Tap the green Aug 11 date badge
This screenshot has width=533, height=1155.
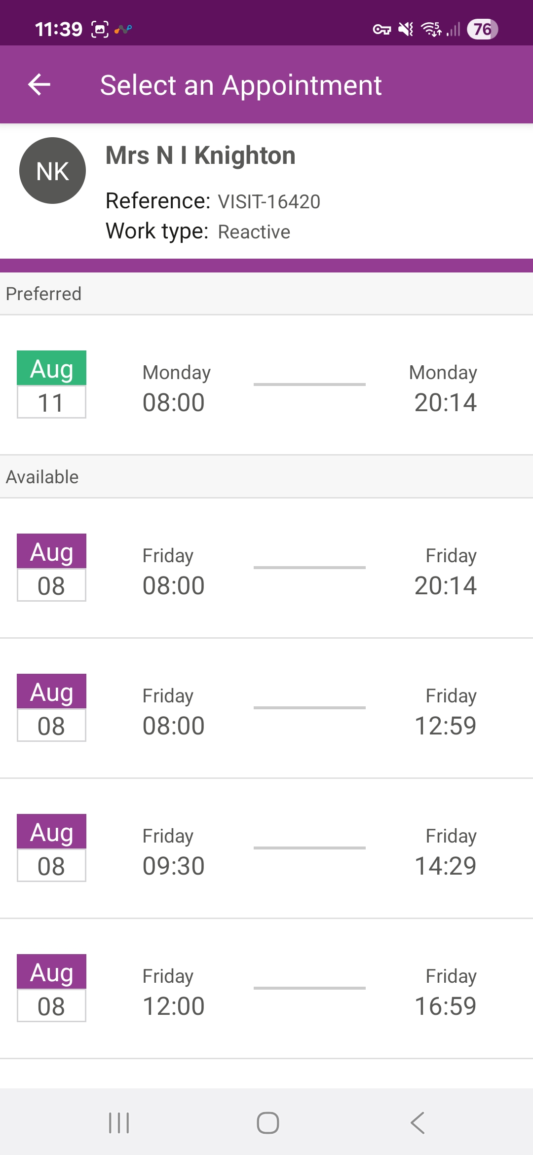pos(51,385)
